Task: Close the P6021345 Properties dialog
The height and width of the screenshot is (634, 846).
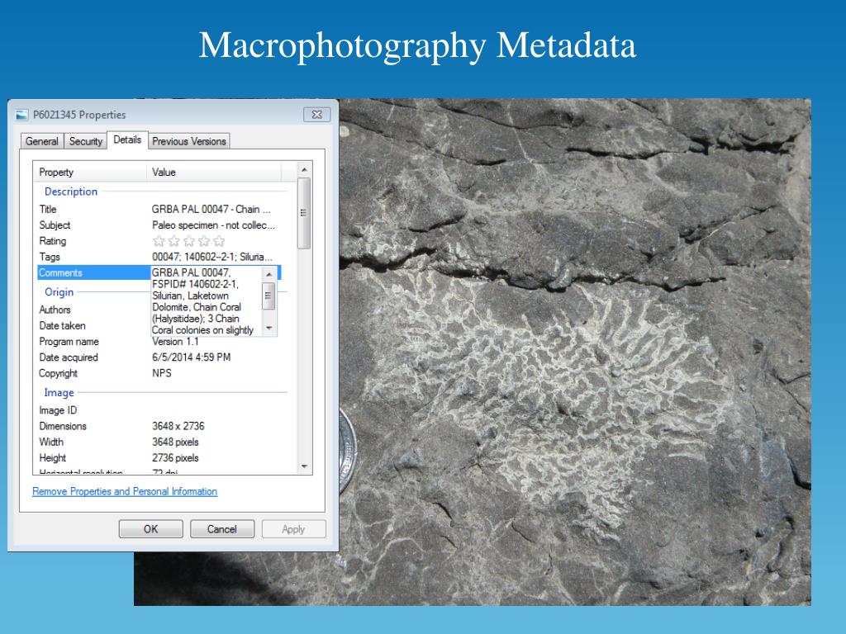Action: (316, 114)
